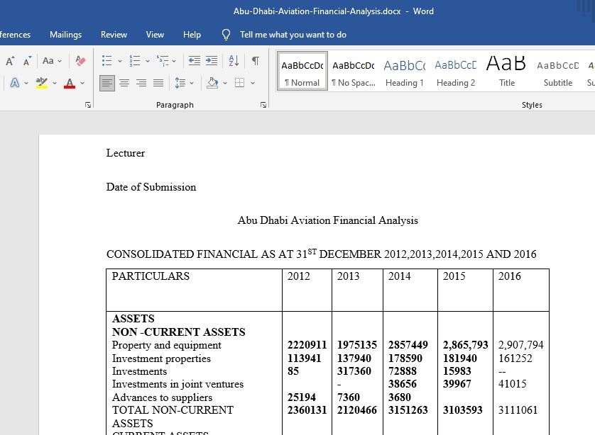Open line and paragraph spacing
Viewport: 595px width, 435px height.
[x=180, y=82]
